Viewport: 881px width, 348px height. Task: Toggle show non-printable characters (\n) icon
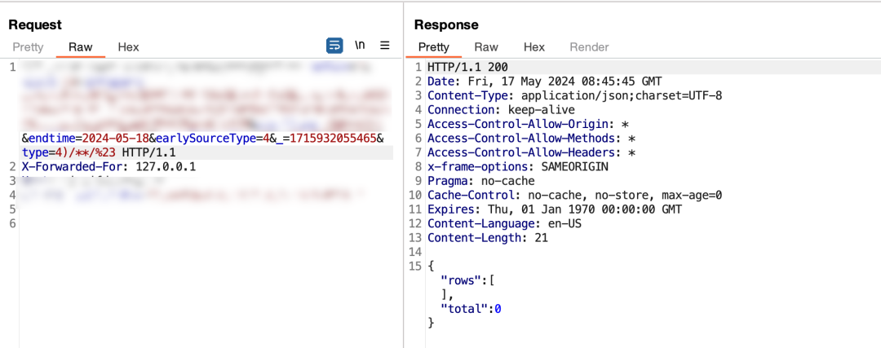click(360, 46)
